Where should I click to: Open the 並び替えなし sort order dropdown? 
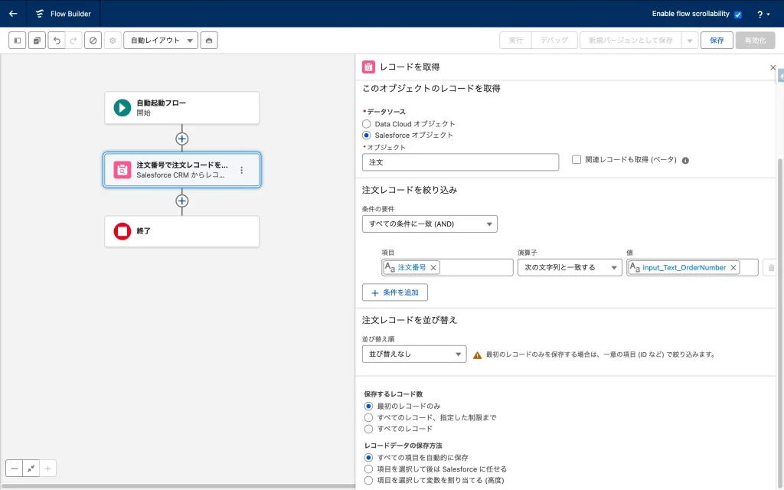(414, 354)
